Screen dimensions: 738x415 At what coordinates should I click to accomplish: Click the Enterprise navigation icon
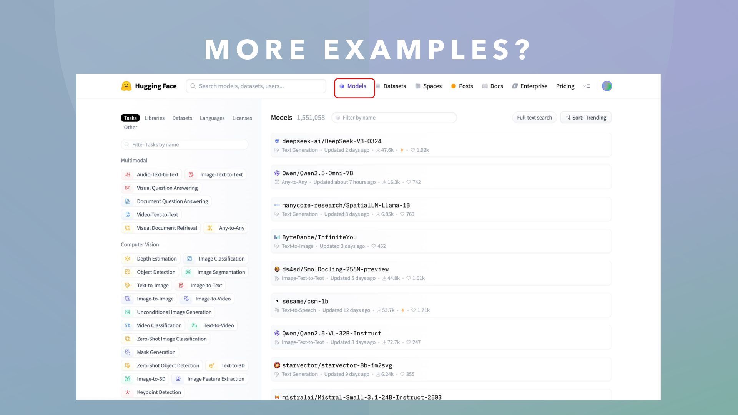click(515, 86)
